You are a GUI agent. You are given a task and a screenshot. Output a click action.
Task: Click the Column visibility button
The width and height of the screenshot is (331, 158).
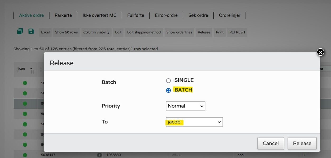point(96,32)
